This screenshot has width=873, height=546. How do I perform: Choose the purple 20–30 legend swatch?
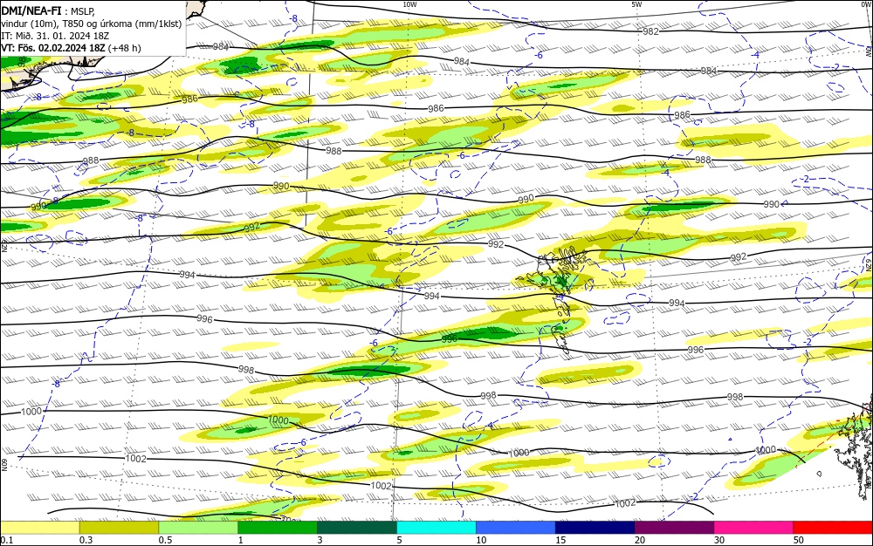pos(674,528)
